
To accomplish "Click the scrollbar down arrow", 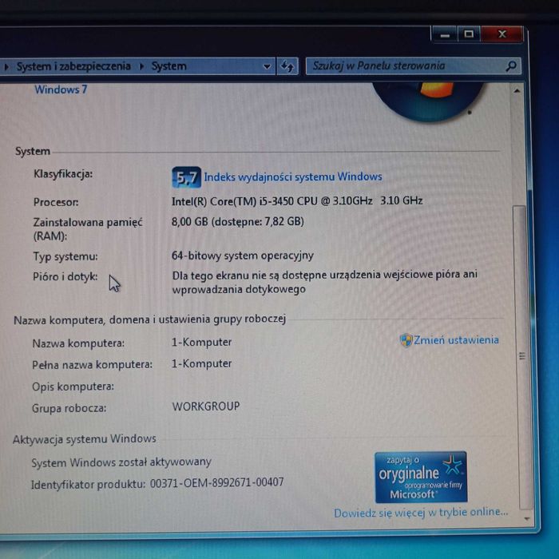I will 527,519.
